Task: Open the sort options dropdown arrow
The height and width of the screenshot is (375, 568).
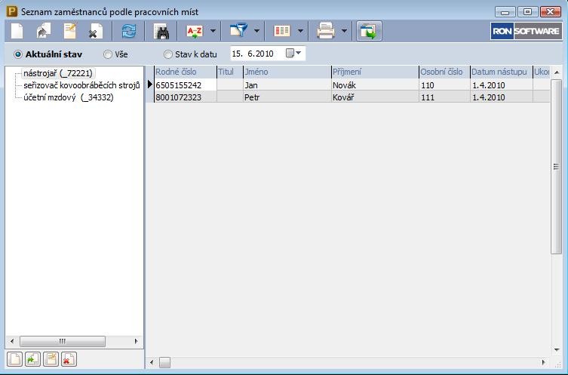Action: [x=213, y=31]
